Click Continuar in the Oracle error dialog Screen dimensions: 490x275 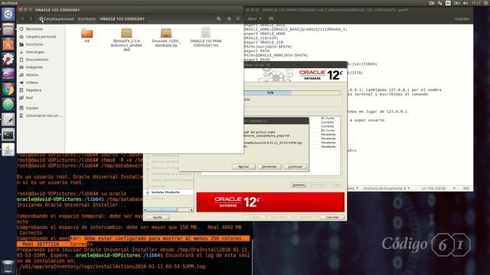click(295, 167)
